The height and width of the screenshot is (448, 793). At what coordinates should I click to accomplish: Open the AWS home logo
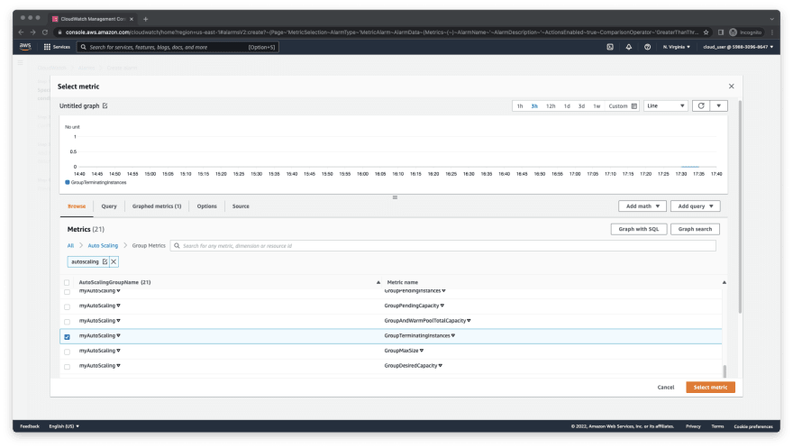pos(25,47)
